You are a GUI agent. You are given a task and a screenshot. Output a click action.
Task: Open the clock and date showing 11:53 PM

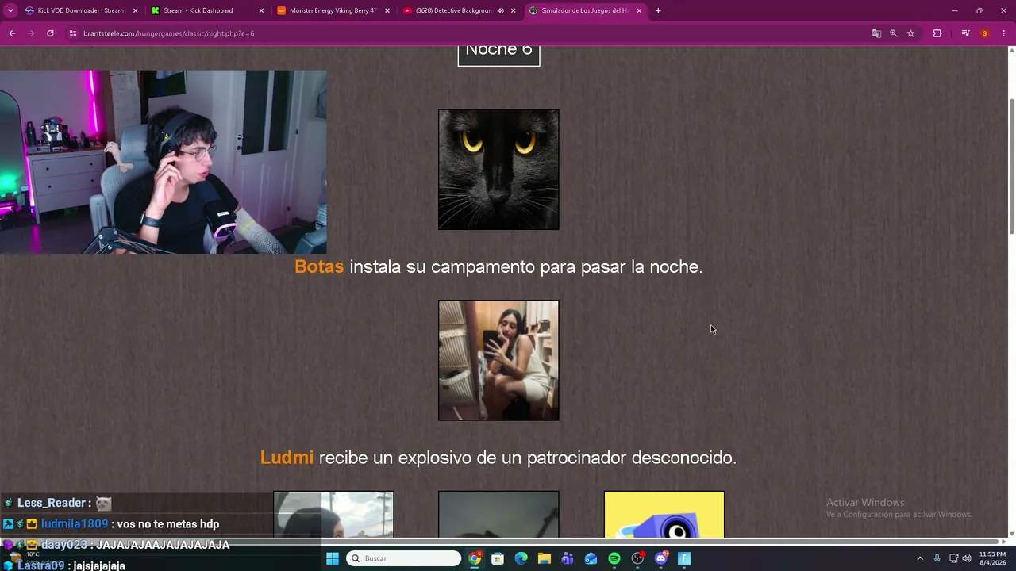[992, 558]
